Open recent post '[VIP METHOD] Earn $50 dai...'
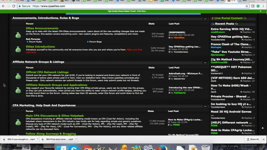 [x=233, y=78]
